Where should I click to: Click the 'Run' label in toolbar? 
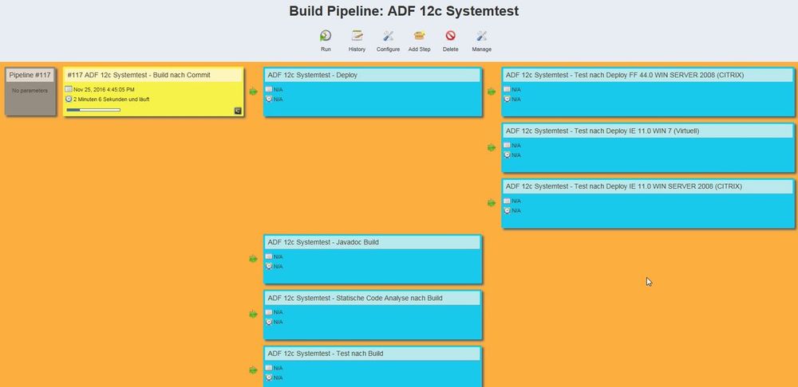pyautogui.click(x=326, y=49)
